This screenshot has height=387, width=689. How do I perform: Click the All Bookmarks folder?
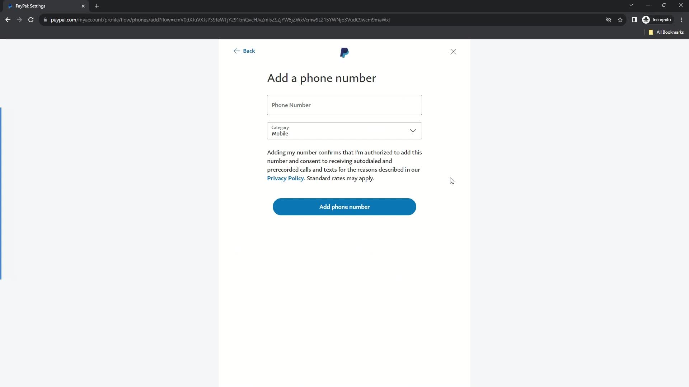(x=667, y=32)
